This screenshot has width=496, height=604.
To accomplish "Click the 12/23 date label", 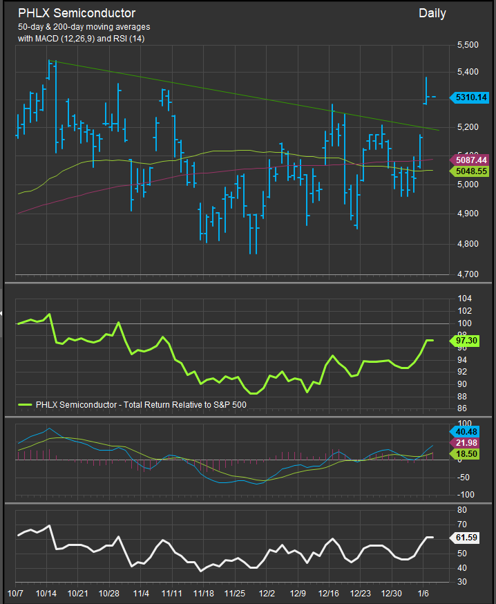I will pos(361,593).
